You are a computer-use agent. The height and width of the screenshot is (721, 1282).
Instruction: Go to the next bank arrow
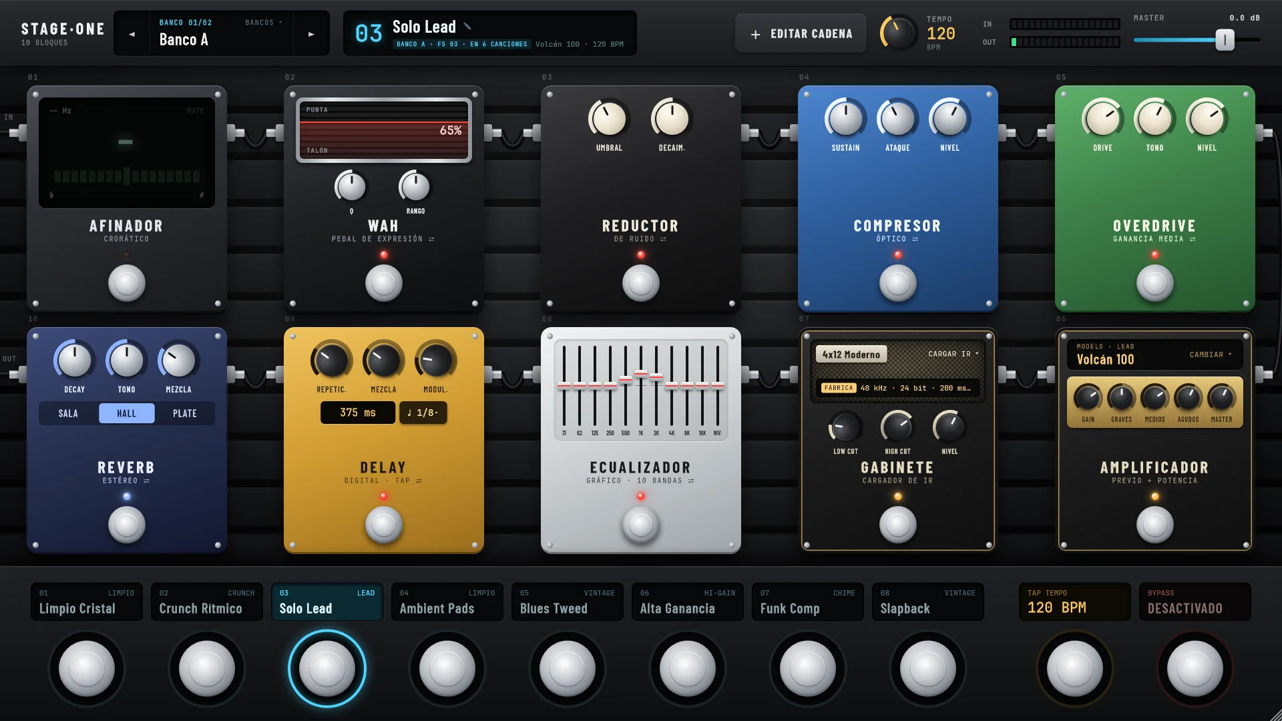click(311, 33)
